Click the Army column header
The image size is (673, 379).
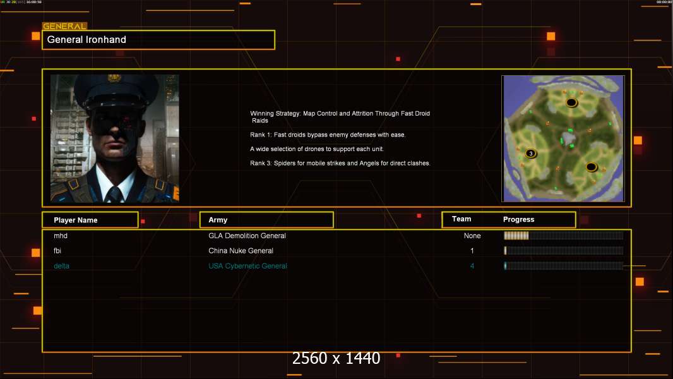266,220
